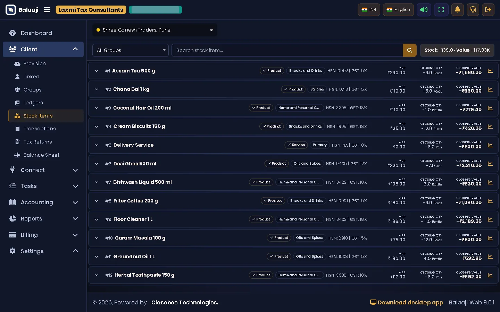Expand the Connect sidebar section
500x312 pixels.
[43, 170]
